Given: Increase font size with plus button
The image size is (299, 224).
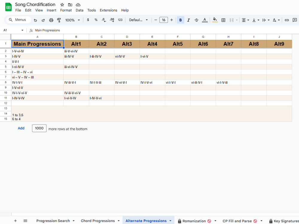Looking at the screenshot, I should (x=172, y=20).
